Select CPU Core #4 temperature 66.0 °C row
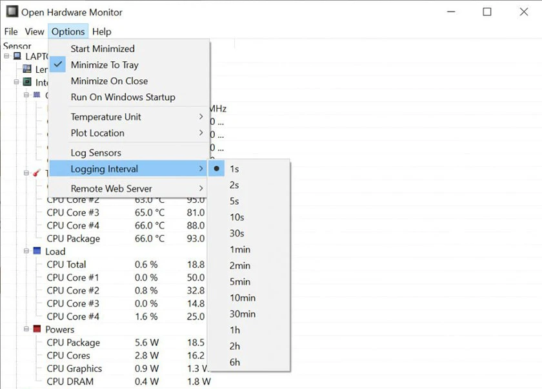542x389 pixels. [x=125, y=226]
